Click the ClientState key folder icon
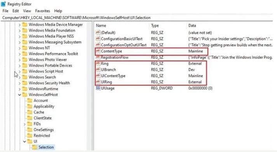 tap(30, 118)
